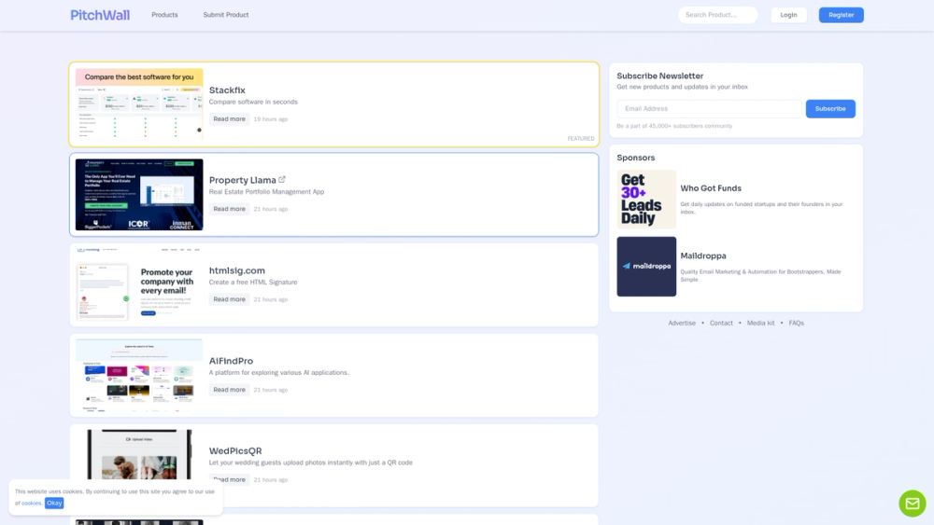Click the Maildroppa logo image
934x525 pixels.
point(646,267)
